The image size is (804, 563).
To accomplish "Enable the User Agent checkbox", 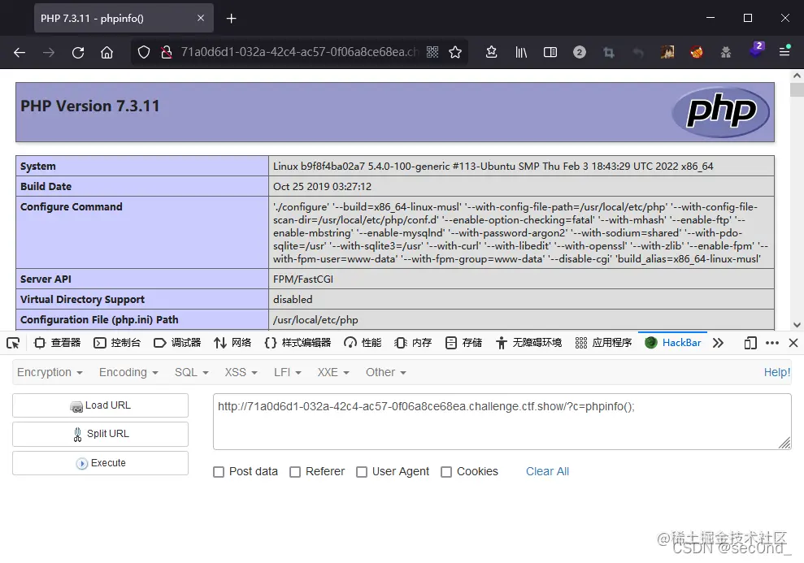I will point(362,472).
